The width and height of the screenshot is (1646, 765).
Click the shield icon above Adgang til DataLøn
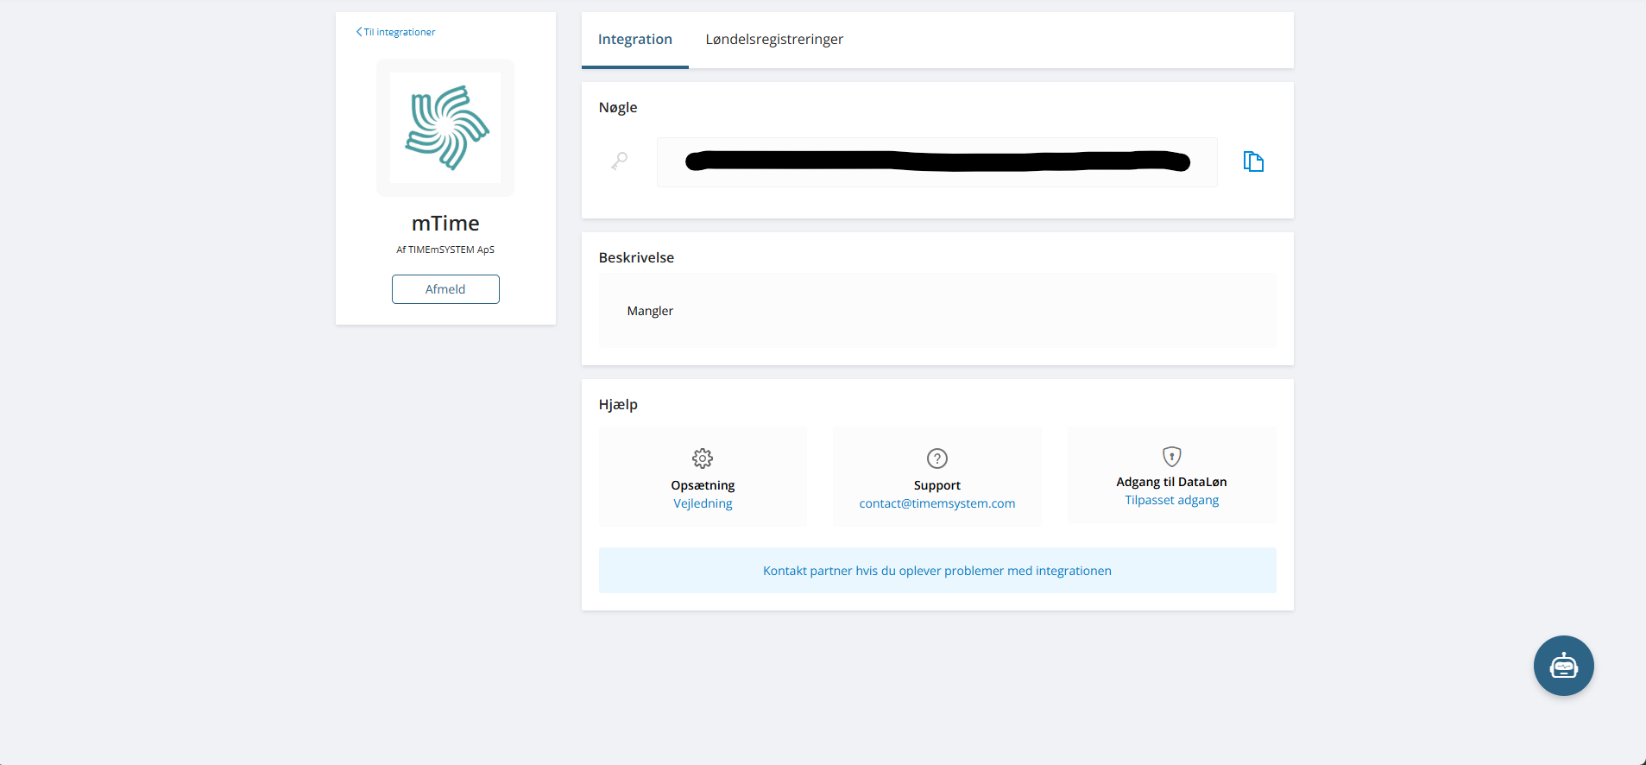tap(1172, 456)
